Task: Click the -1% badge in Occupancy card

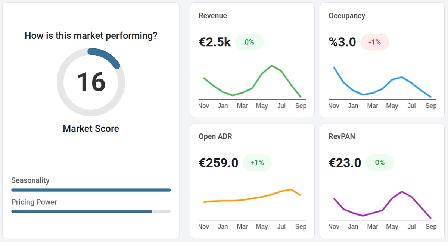Action: point(374,42)
